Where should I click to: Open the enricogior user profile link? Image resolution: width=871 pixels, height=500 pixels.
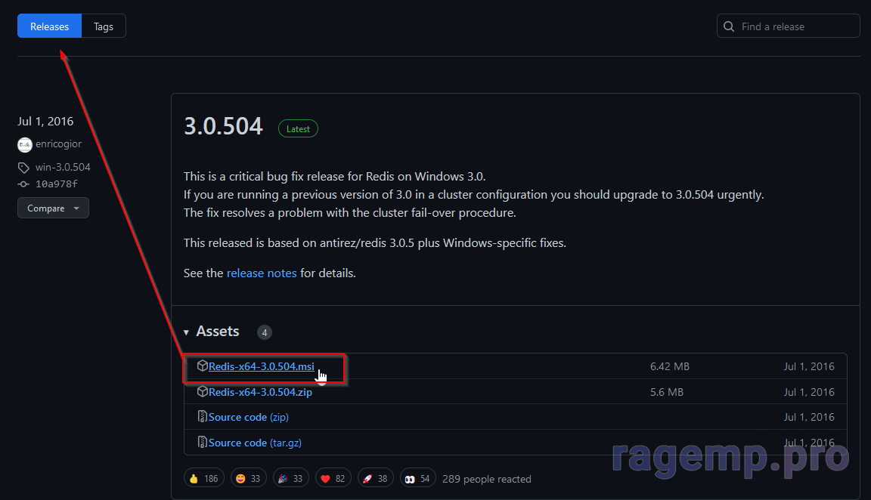coord(58,144)
